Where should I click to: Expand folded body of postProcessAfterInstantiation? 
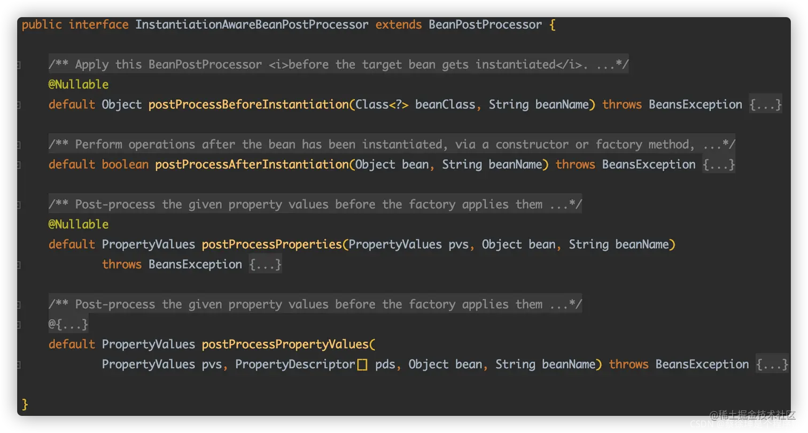(x=719, y=164)
